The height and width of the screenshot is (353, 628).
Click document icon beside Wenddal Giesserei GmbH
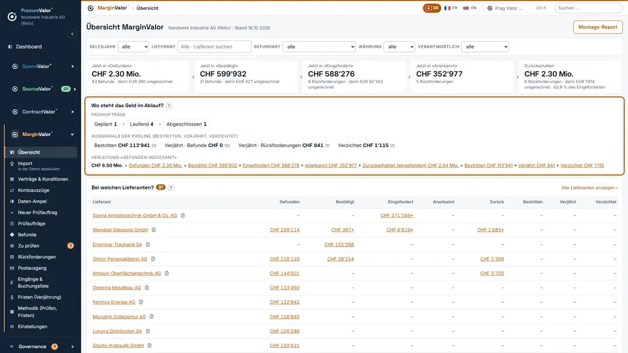154,229
